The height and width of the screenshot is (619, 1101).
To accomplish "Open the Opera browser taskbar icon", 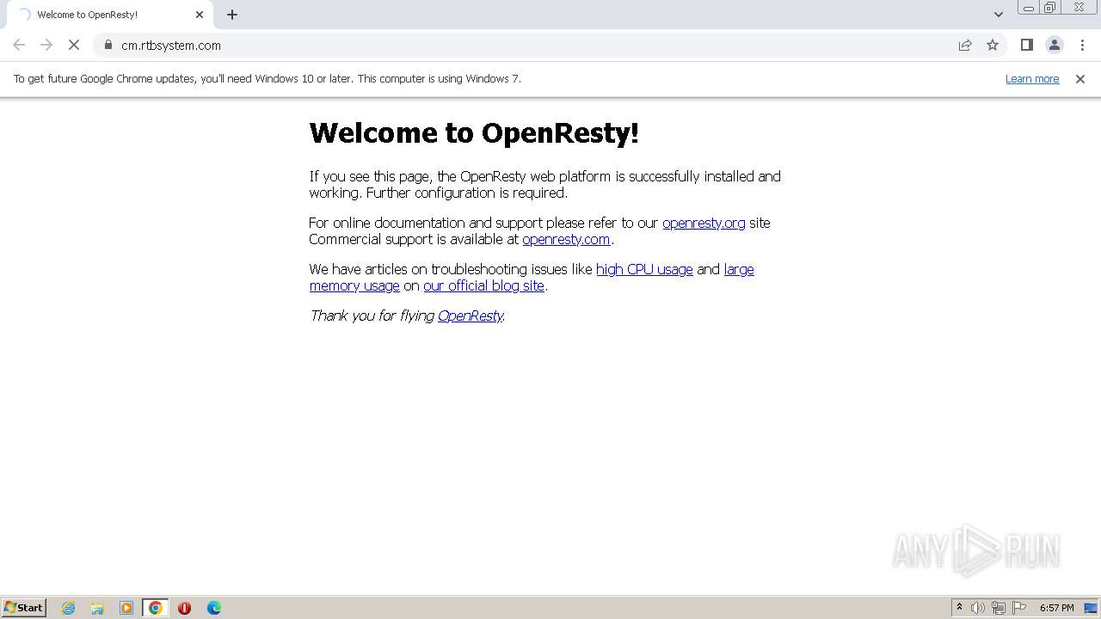I will pyautogui.click(x=184, y=608).
